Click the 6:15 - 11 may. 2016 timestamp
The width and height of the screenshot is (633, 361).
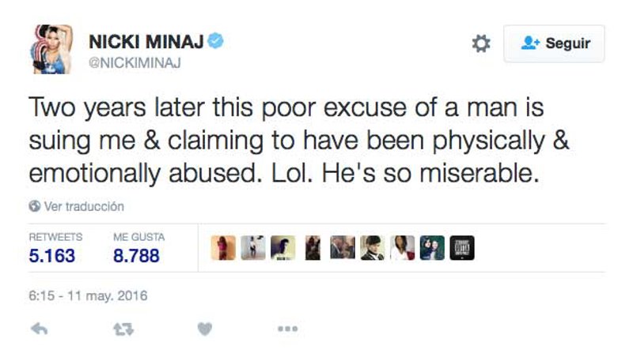point(89,296)
